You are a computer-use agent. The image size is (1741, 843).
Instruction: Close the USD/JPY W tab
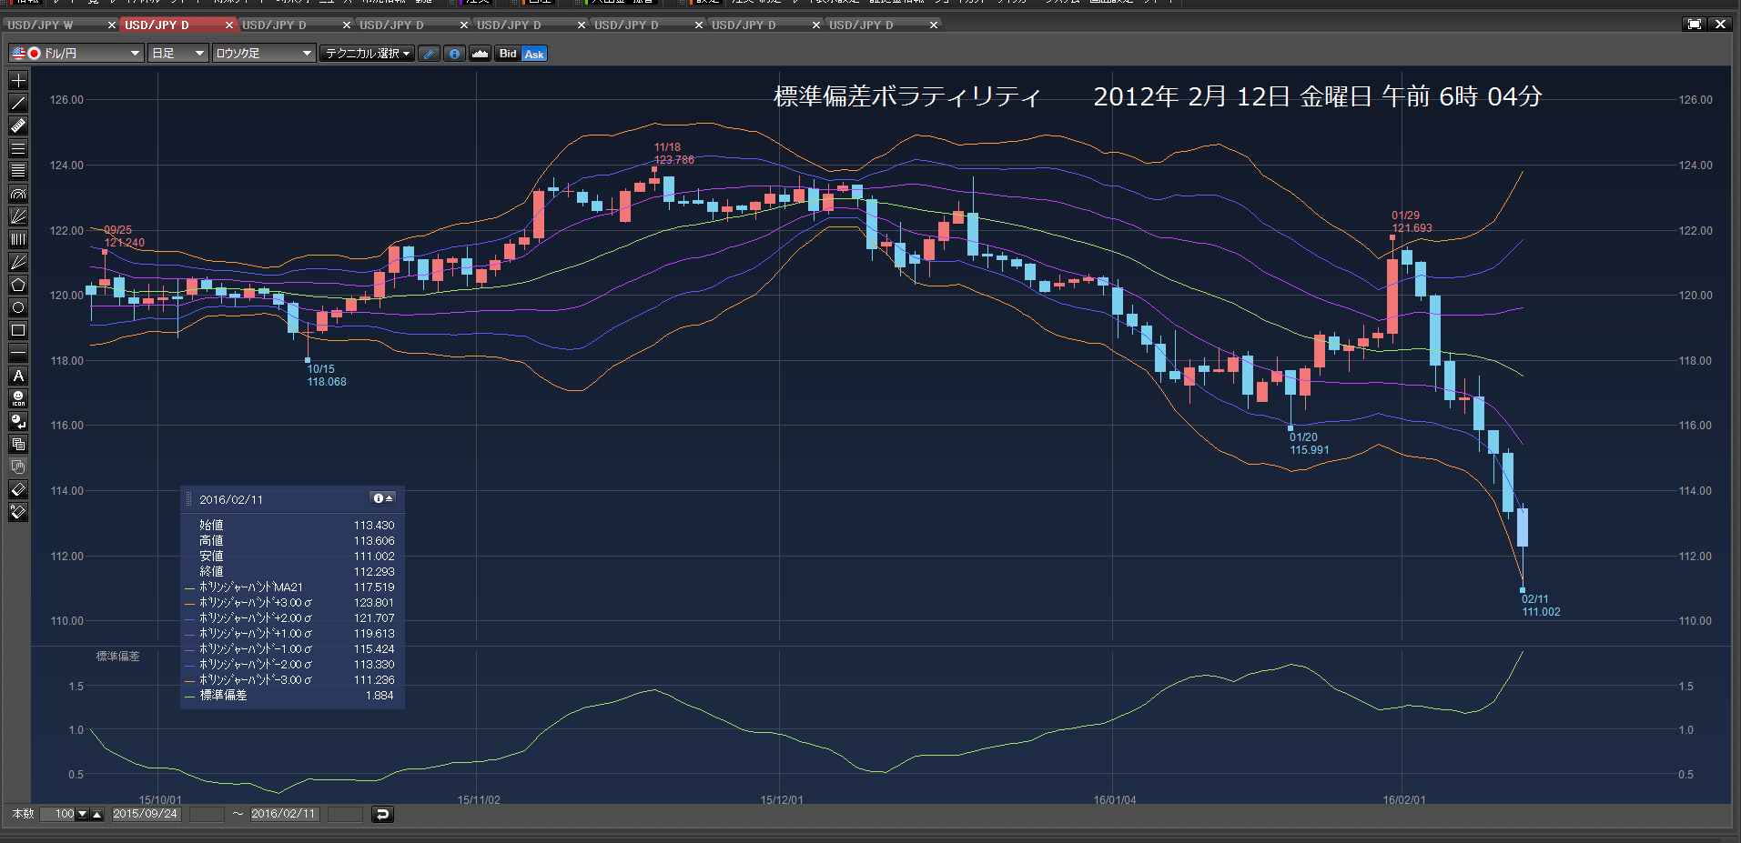(x=112, y=25)
